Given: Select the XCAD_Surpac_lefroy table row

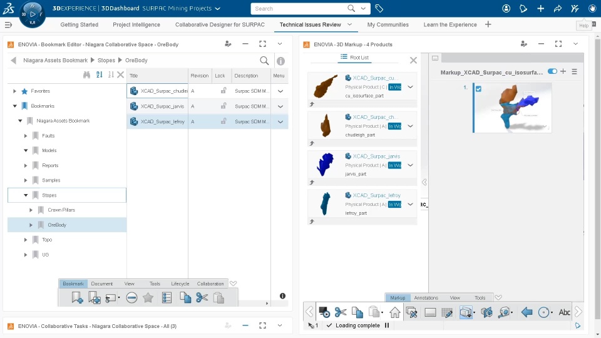Looking at the screenshot, I should pos(207,122).
